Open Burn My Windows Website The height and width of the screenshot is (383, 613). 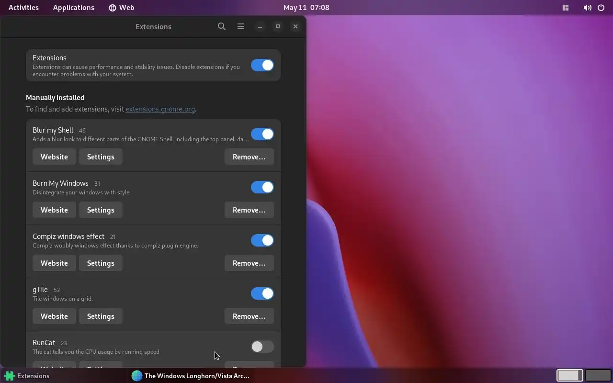pos(54,210)
